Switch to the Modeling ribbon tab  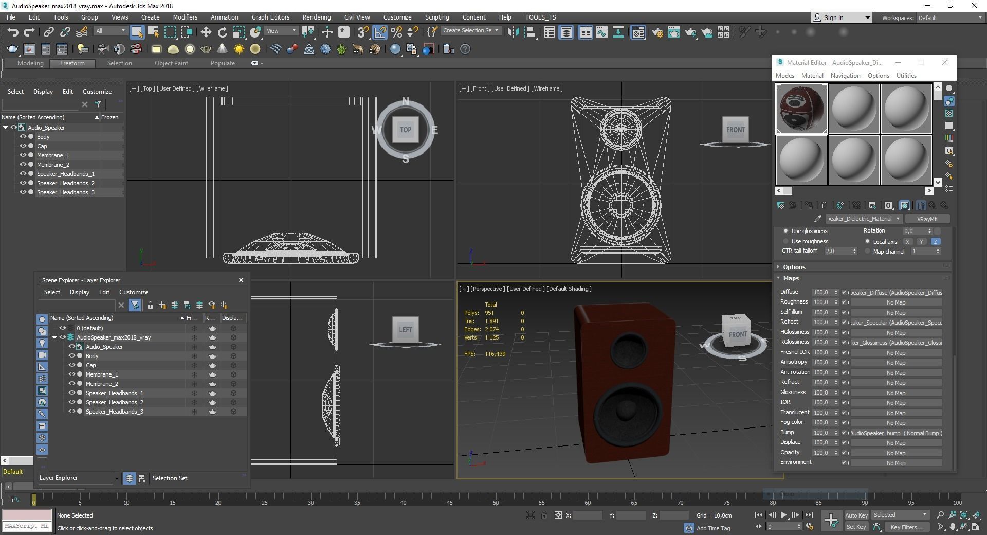[x=30, y=63]
